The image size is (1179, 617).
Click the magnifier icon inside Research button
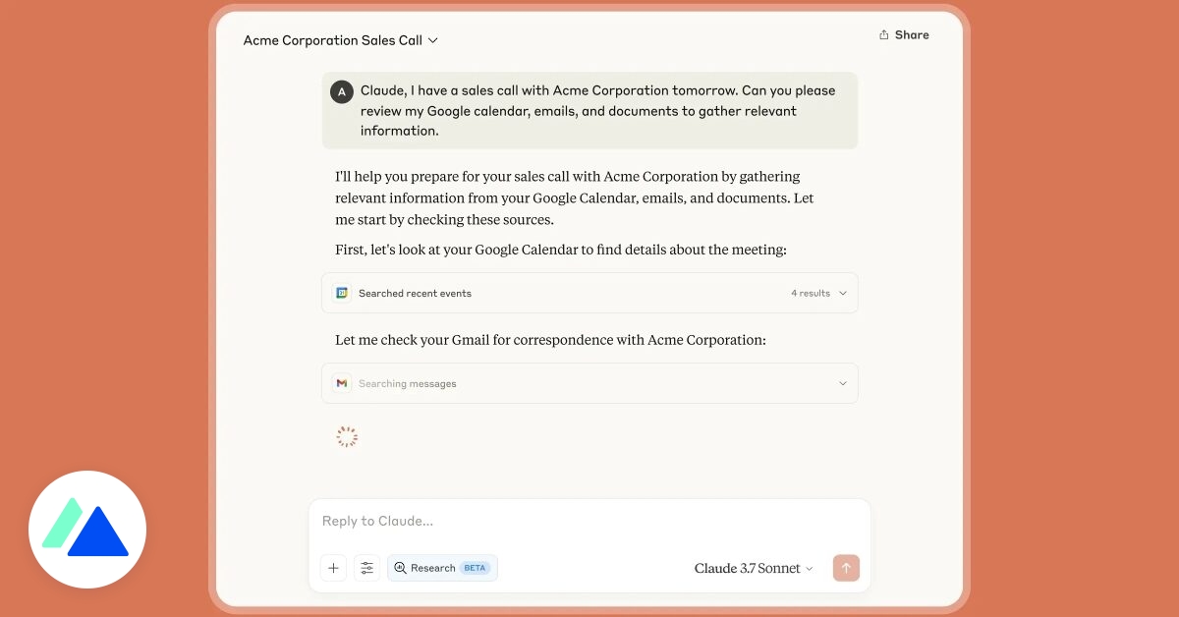[x=401, y=568]
